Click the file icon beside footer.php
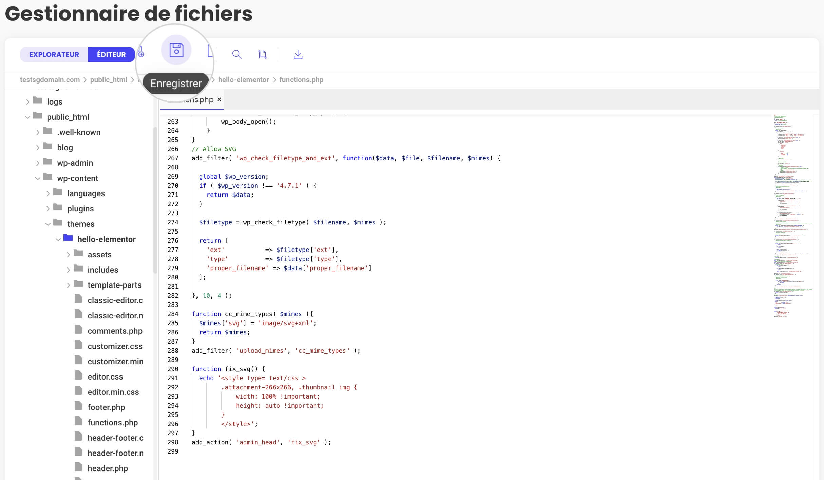The image size is (824, 480). click(x=78, y=406)
